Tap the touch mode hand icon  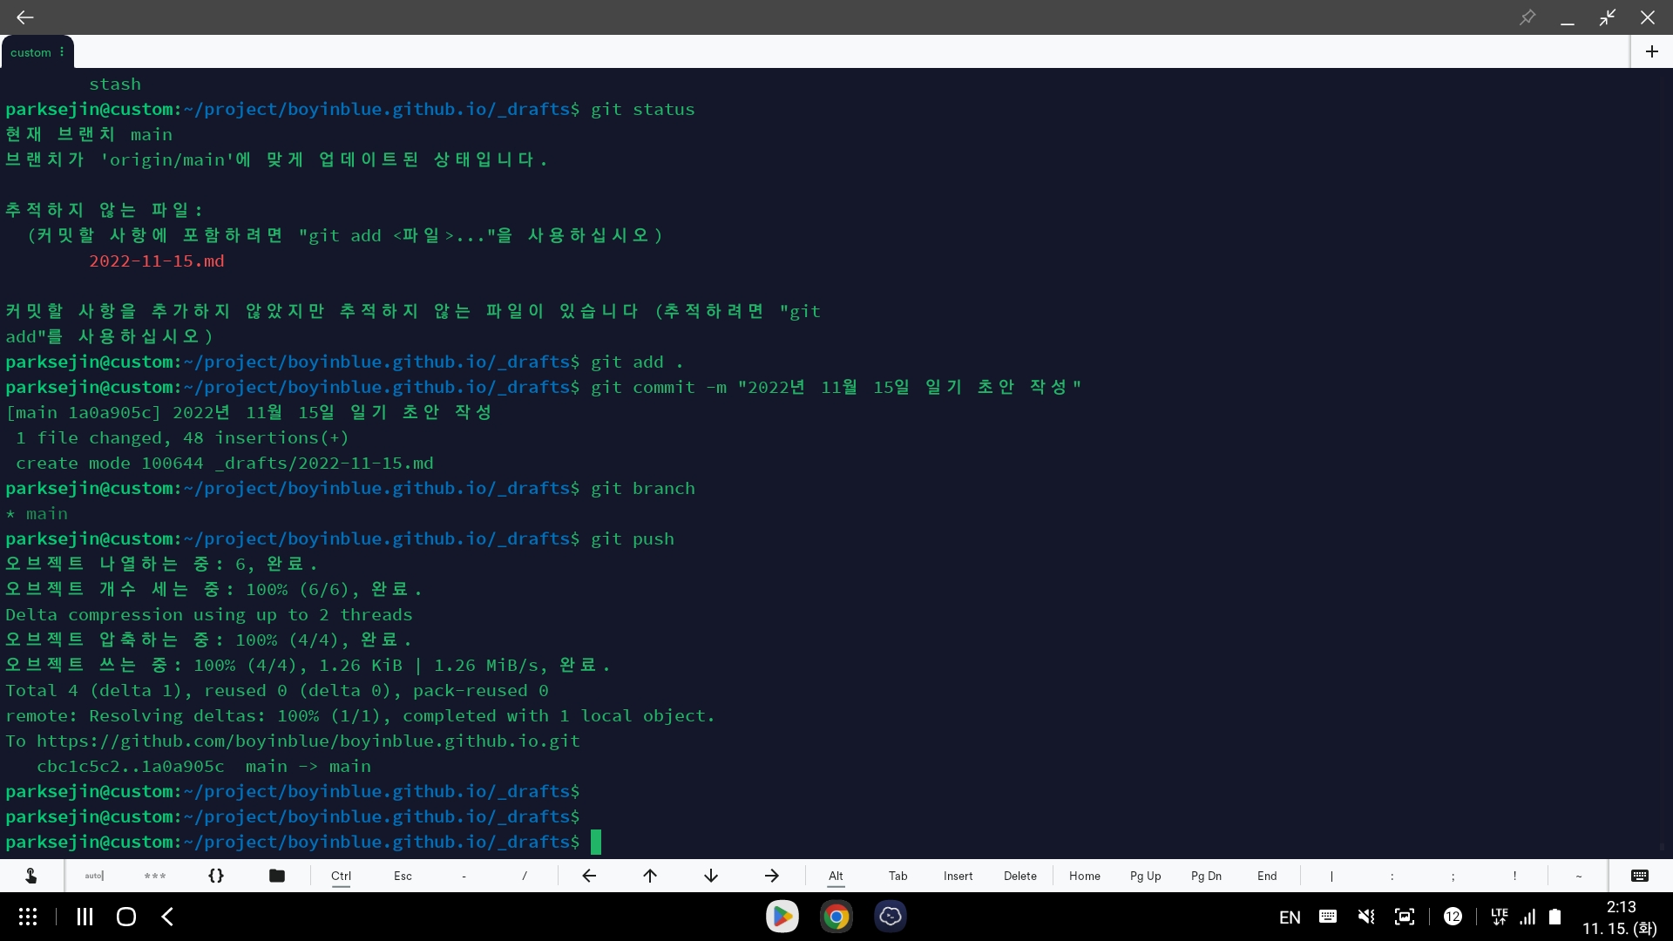click(30, 876)
